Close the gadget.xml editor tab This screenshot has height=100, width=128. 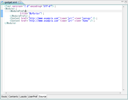19,2
